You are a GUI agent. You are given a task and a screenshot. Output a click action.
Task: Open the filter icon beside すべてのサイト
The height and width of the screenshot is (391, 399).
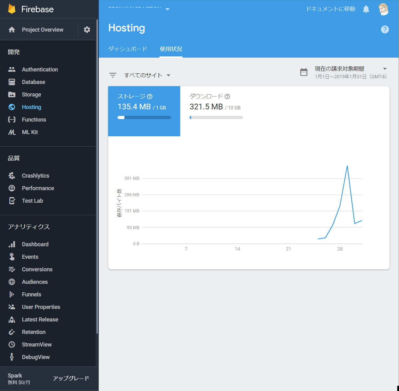113,75
